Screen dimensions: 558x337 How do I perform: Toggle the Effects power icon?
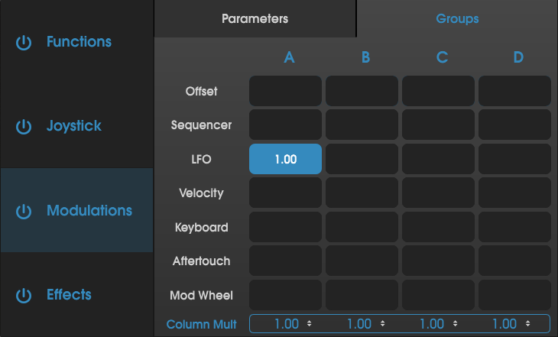(24, 296)
